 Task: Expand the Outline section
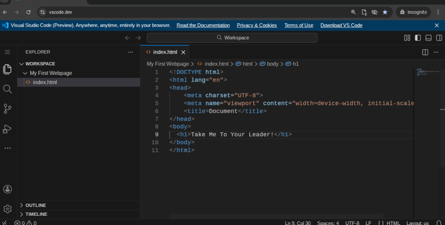(x=36, y=205)
